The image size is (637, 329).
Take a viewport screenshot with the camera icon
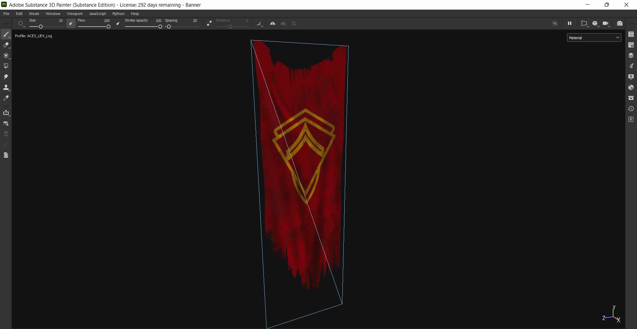point(620,23)
